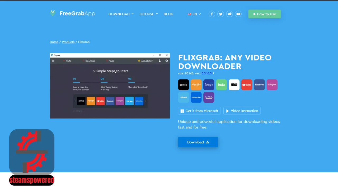This screenshot has width=338, height=190.
Task: Select the Dailymotion tile under the heading
Action: tap(196, 97)
